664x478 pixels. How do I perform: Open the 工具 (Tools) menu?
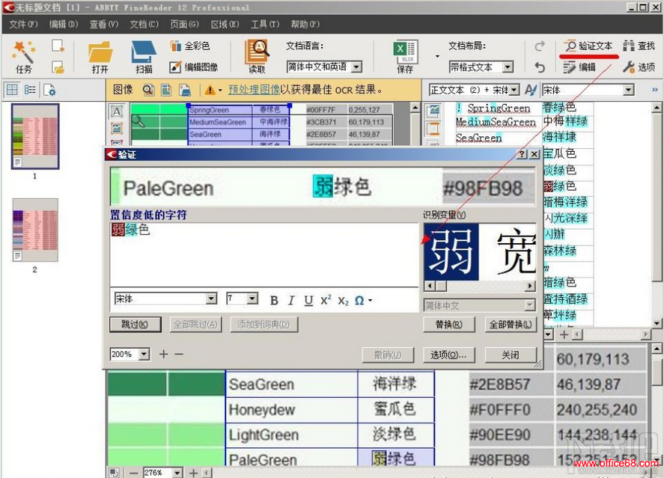(264, 25)
